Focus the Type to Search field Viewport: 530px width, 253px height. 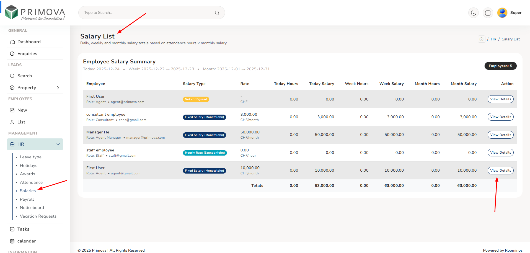point(148,13)
